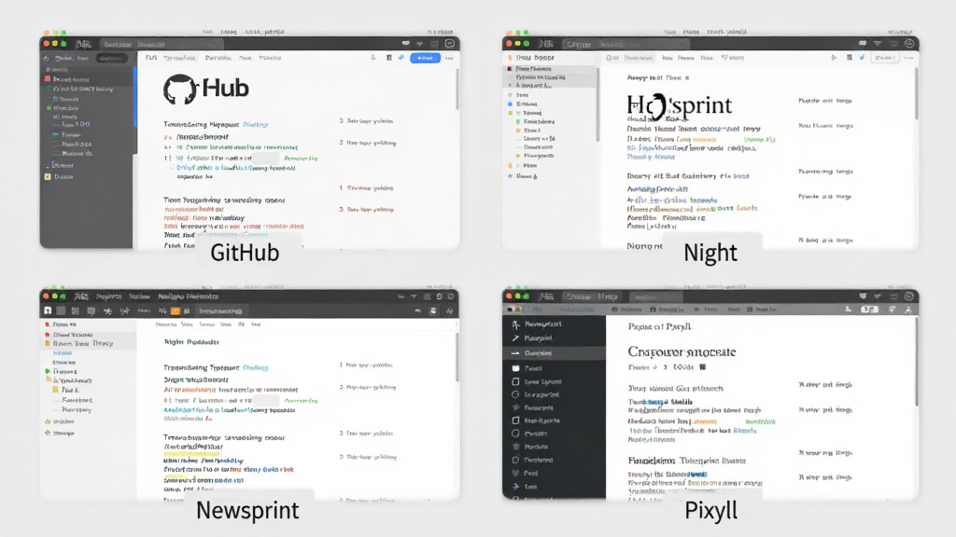Click the smiley icon in Night window title bar
Screen dimensions: 956x537
[x=909, y=44]
